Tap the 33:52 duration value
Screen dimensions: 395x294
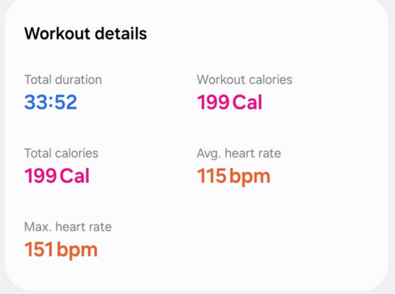[x=51, y=102]
